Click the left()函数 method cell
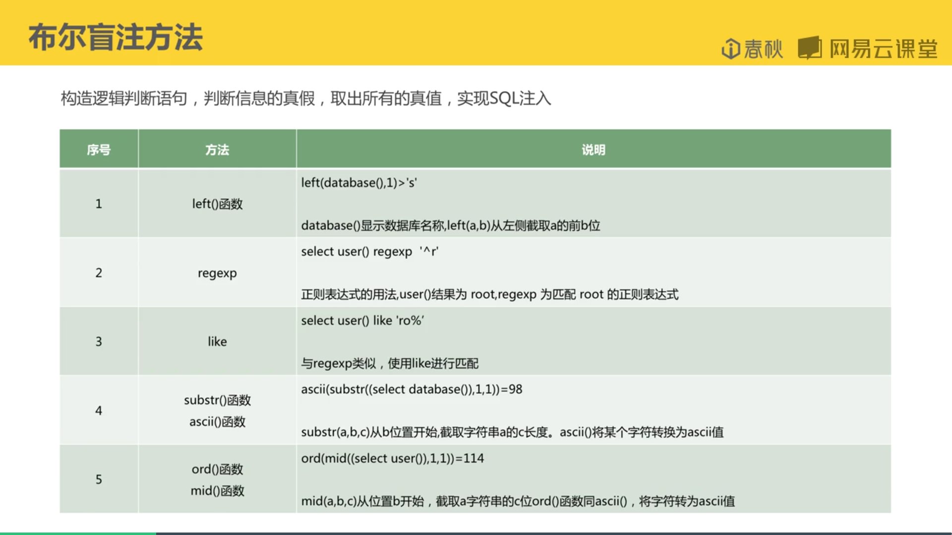This screenshot has width=952, height=535. point(217,204)
